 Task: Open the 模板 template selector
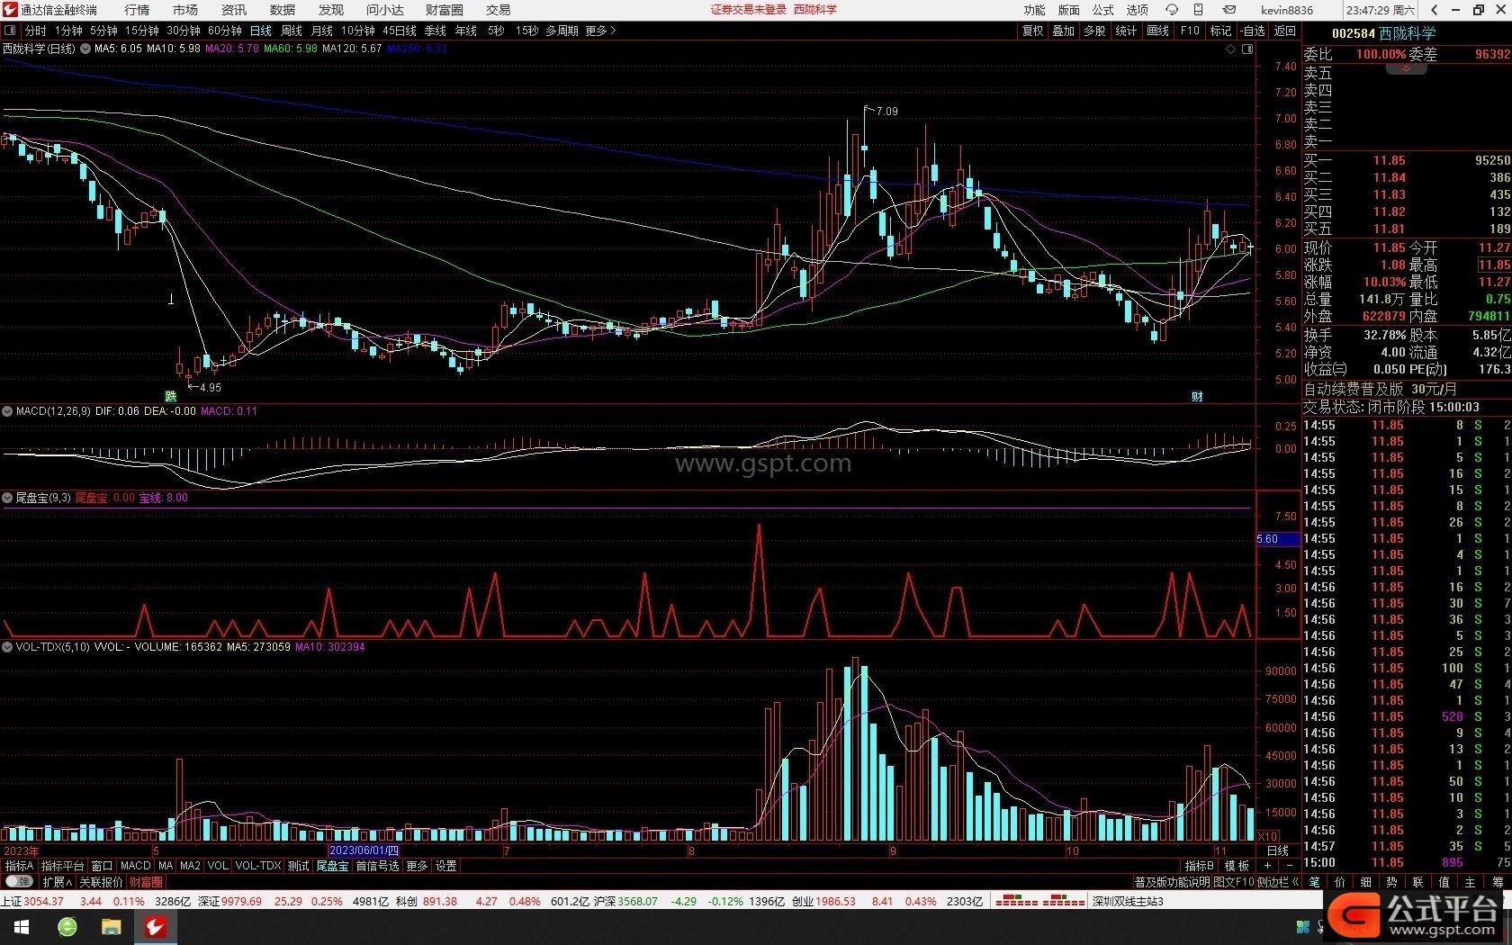pos(1237,866)
